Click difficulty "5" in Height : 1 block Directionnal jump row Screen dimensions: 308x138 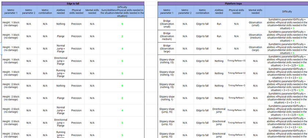[x=122, y=61]
